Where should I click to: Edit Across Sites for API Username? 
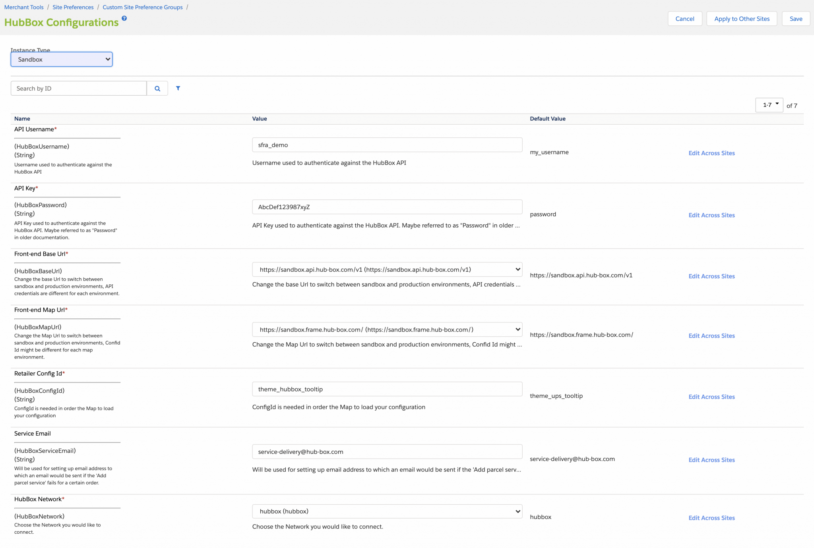[711, 153]
